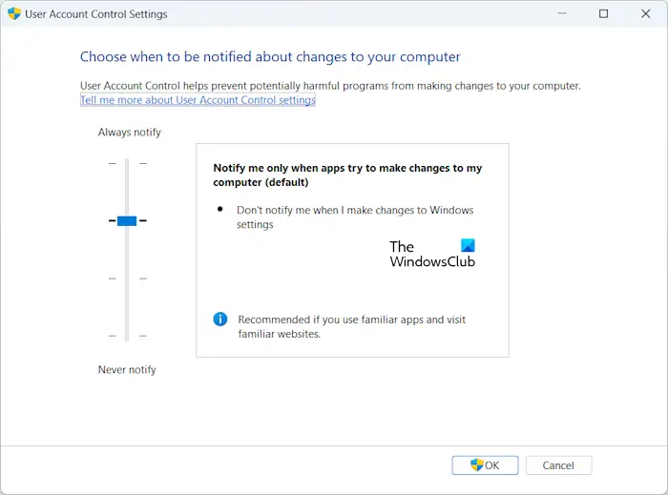
Task: Click the blue UAC slider thumb
Action: (127, 221)
